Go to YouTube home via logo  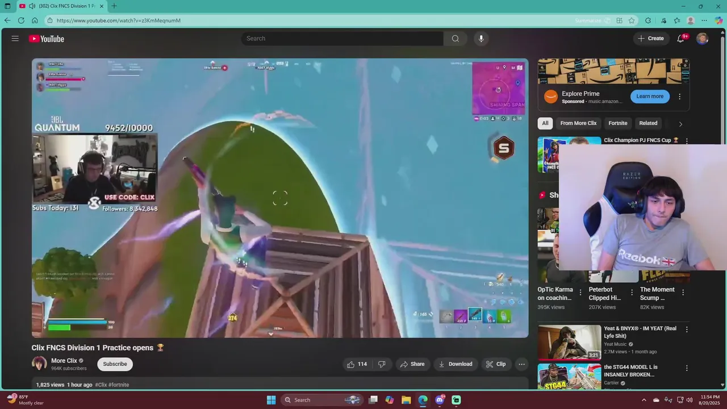47,39
